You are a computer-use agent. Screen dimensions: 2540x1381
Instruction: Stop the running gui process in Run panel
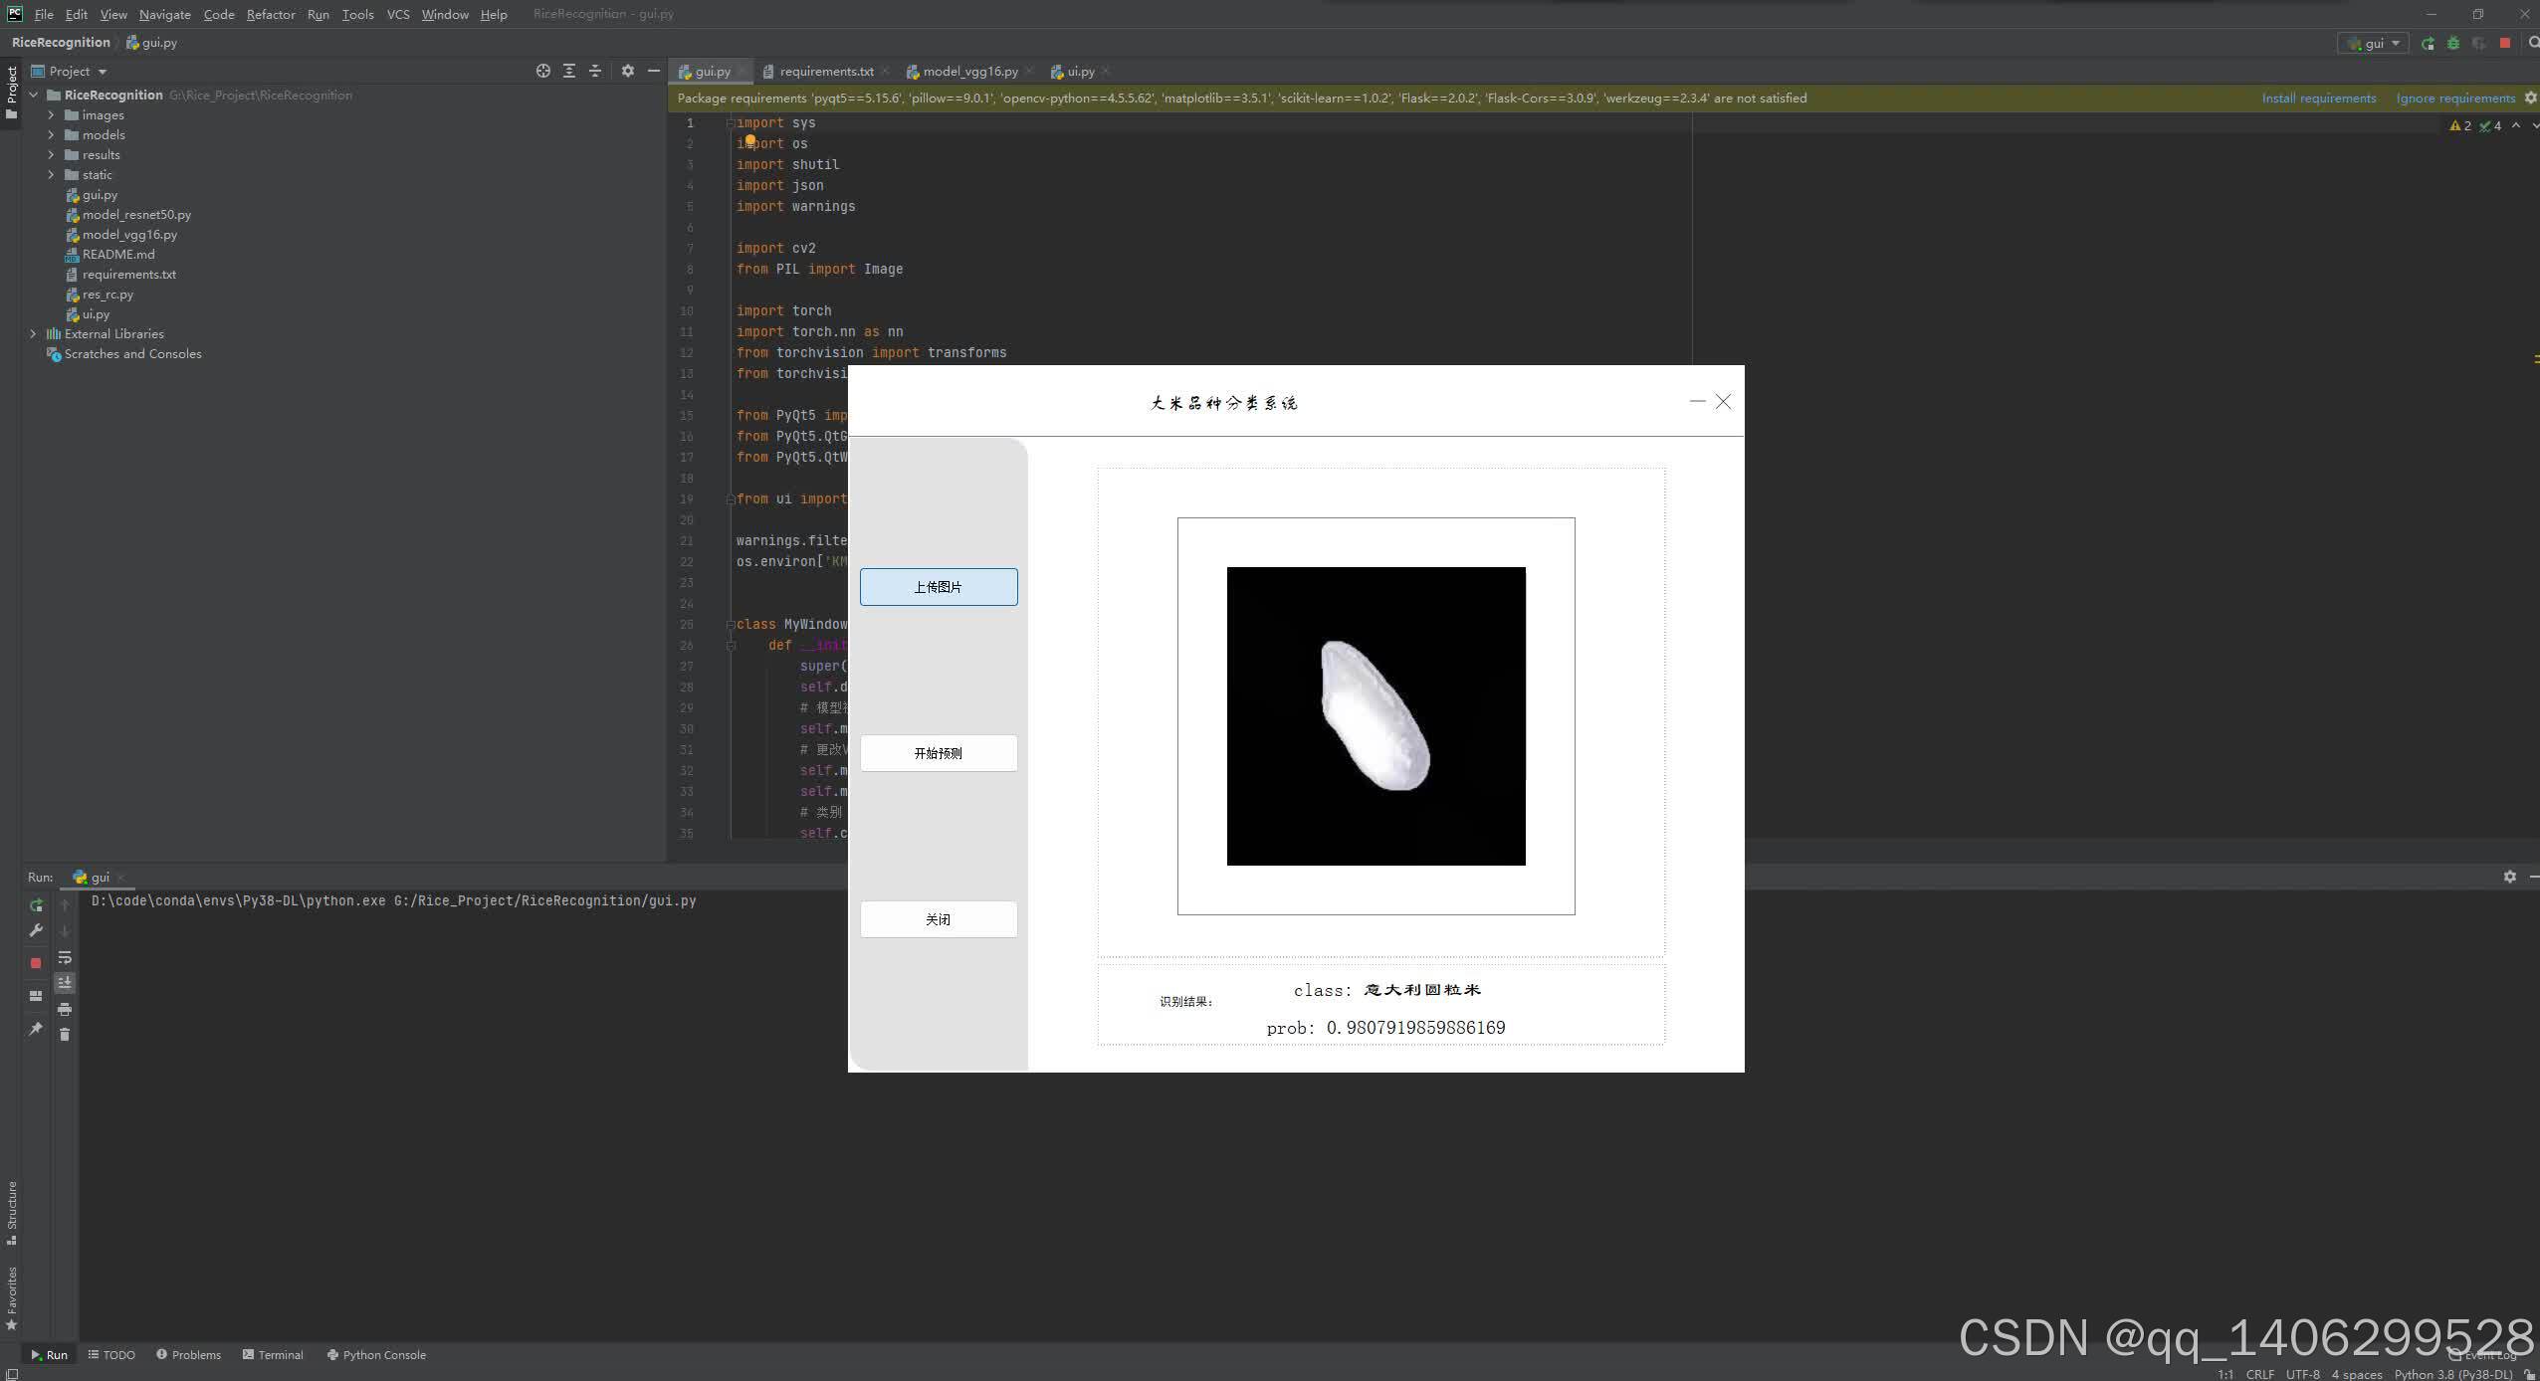tap(36, 963)
